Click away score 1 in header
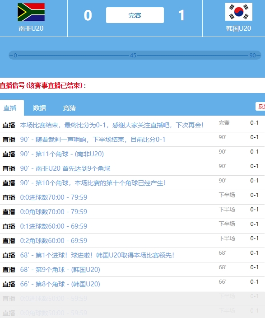Image resolution: width=265 pixels, height=318 pixels. click(181, 15)
